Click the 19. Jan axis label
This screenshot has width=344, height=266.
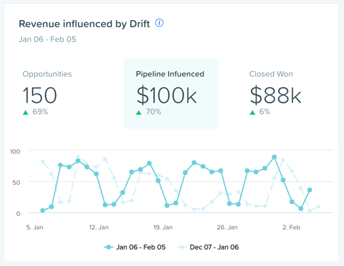[x=163, y=227]
